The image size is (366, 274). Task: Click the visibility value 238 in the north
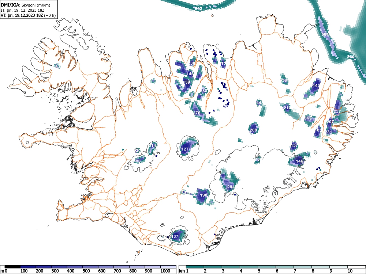point(192,63)
